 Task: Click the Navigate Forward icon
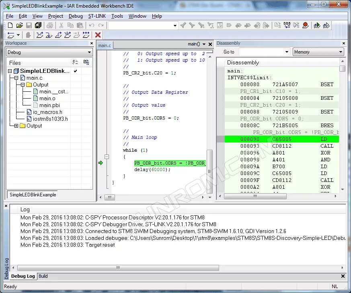266,25
